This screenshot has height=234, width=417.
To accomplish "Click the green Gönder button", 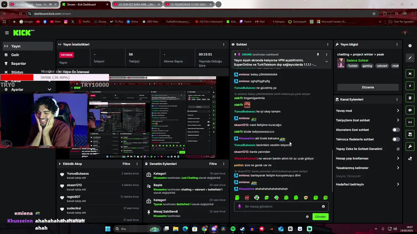I will point(320,217).
